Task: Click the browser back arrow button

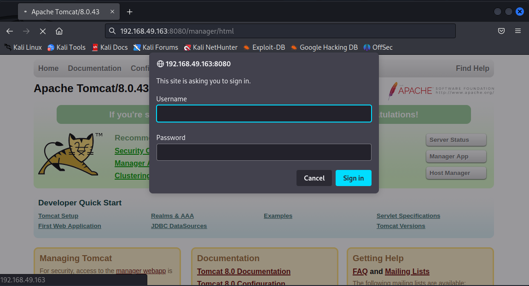Action: 10,31
